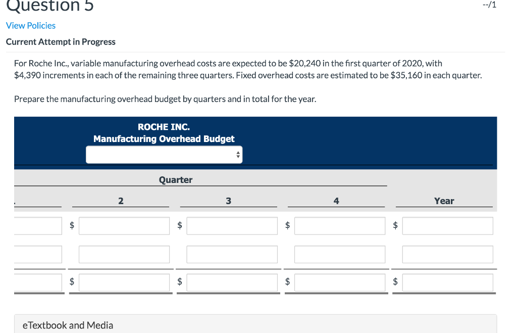Select the Year column middle row input box
The height and width of the screenshot is (333, 517).
coord(447,254)
